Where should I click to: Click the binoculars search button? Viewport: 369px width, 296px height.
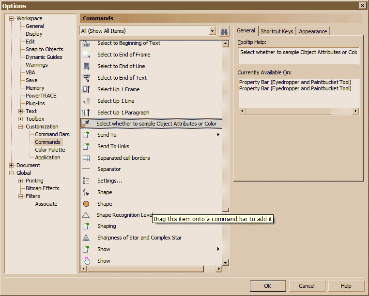tap(224, 31)
